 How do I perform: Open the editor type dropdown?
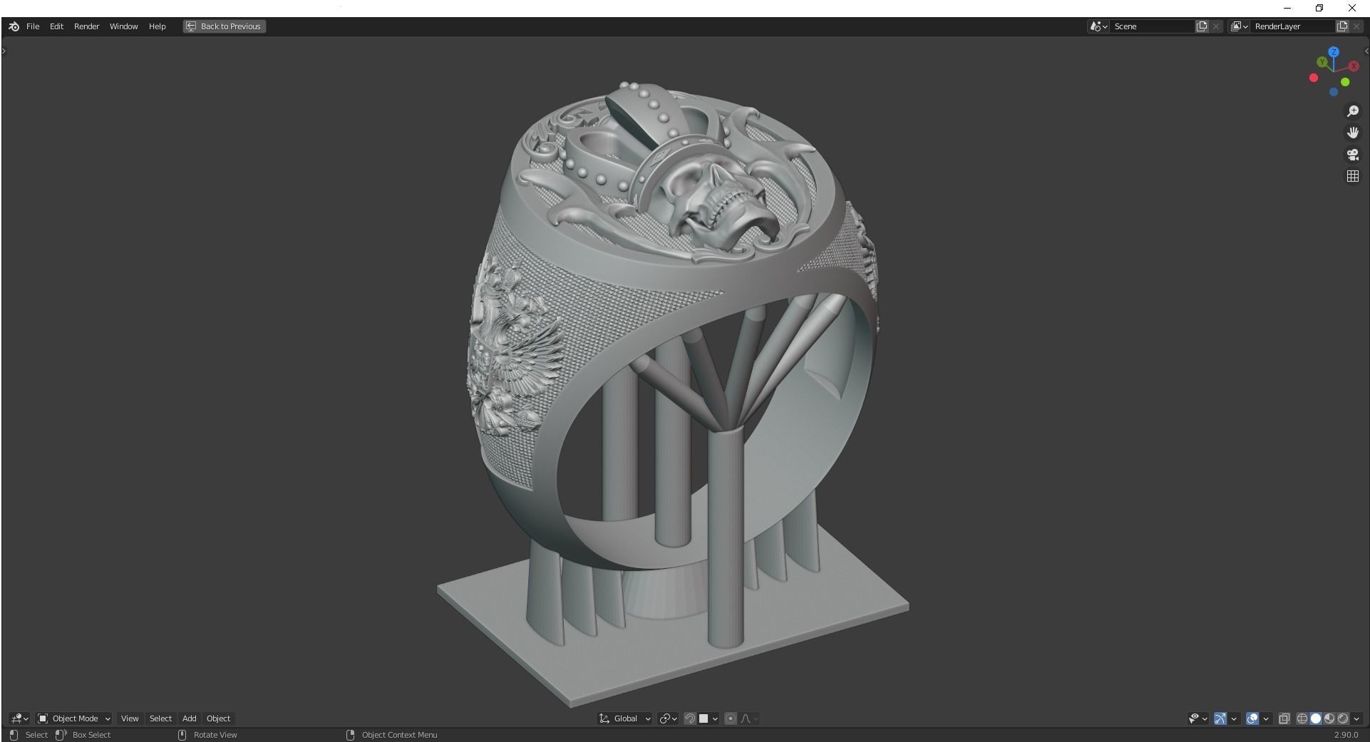19,718
